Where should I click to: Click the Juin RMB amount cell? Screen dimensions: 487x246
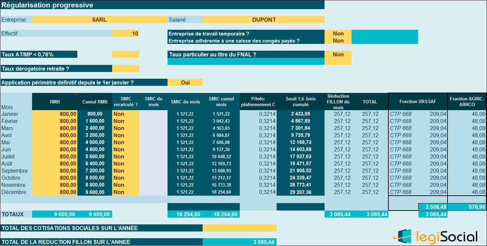[55, 149]
